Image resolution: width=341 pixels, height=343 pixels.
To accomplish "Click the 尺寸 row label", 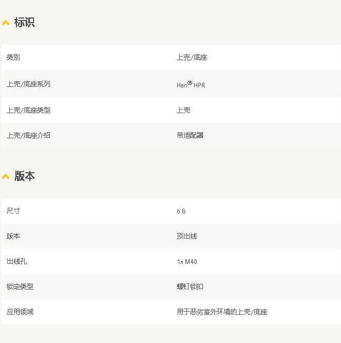I will [13, 211].
